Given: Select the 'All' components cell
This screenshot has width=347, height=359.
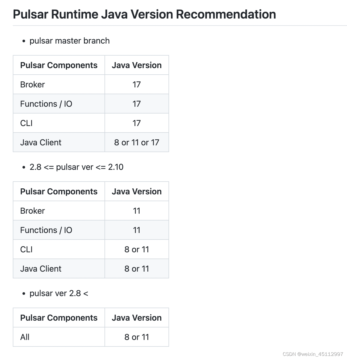Looking at the screenshot, I should [25, 337].
